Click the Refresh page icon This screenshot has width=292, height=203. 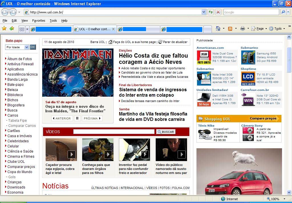coord(211,12)
